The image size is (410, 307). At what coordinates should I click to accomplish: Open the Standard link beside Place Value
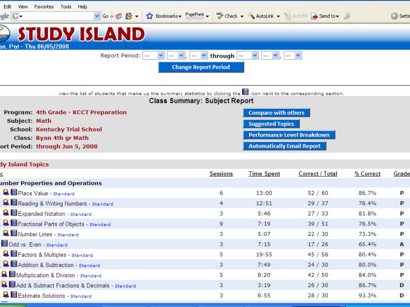[x=64, y=194]
